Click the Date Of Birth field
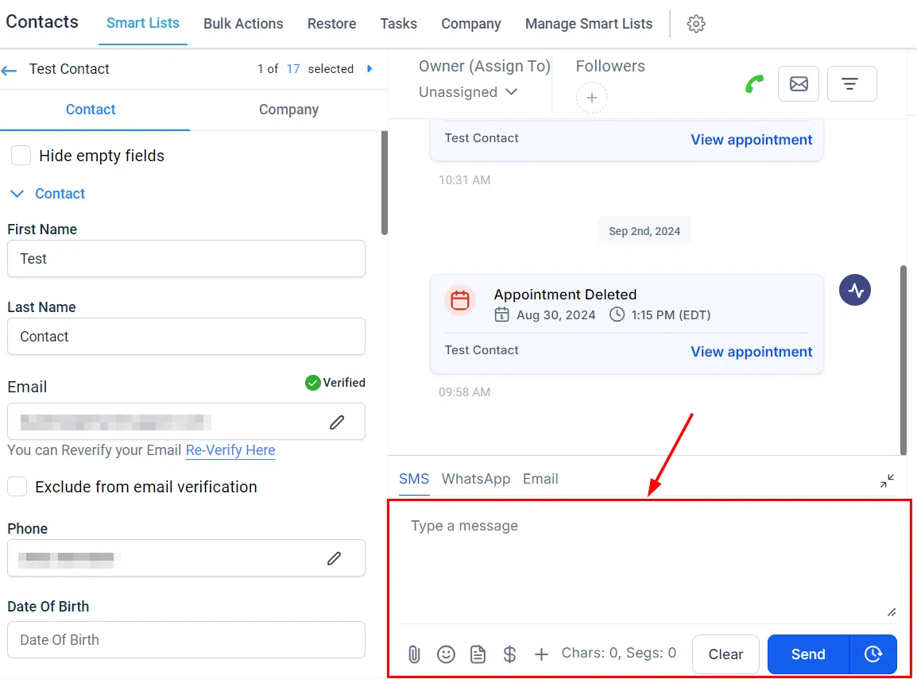The image size is (917, 679). (x=186, y=640)
